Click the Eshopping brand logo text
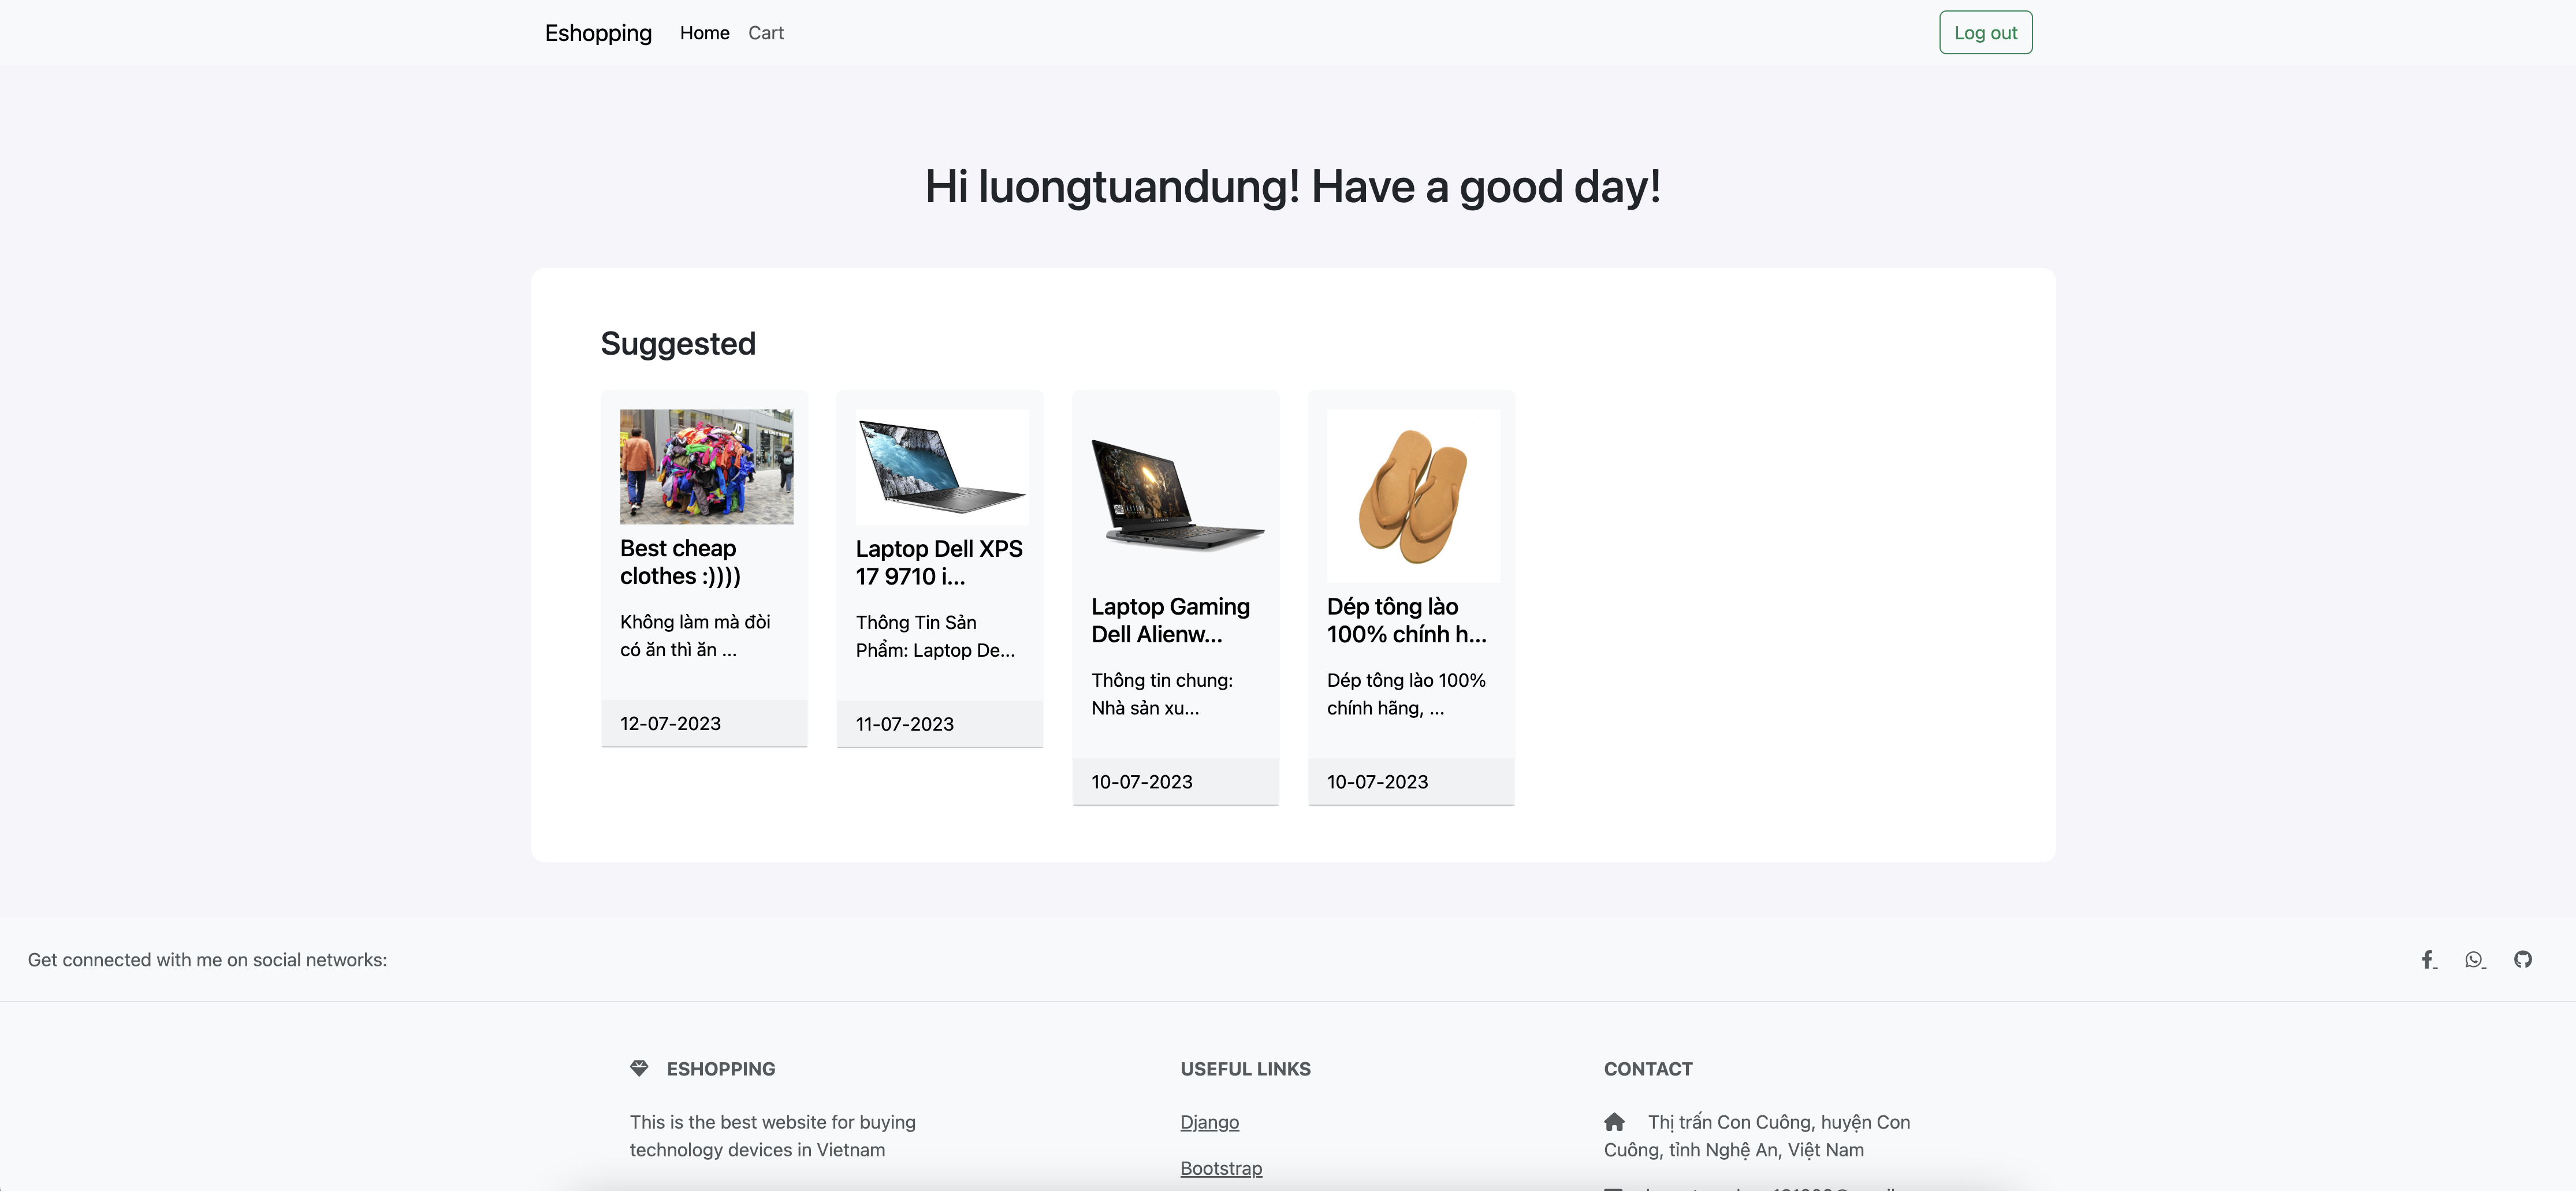2576x1191 pixels. 598,33
